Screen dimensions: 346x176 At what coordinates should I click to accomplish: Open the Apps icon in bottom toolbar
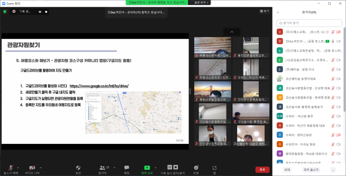coord(214,168)
